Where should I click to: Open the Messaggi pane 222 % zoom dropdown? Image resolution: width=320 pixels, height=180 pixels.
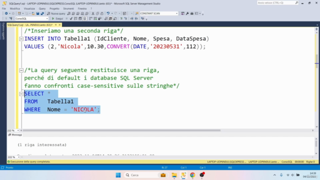coord(18,157)
